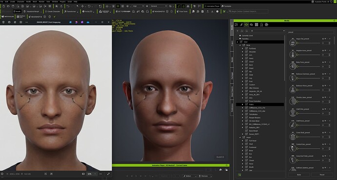337x180 pixels.
Task: Toggle the Head checkbox in tree
Action: pyautogui.click(x=244, y=137)
